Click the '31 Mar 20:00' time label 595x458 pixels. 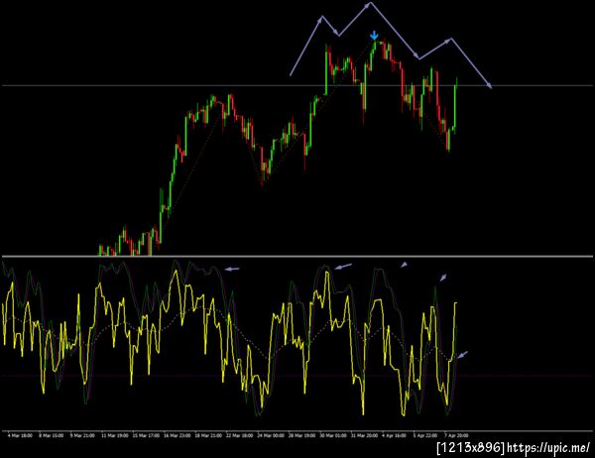364,435
